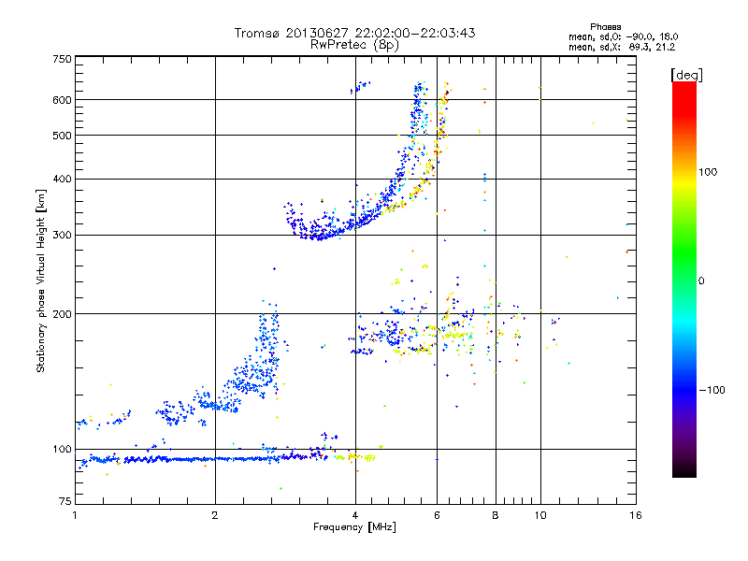Image resolution: width=748 pixels, height=561 pixels.
Task: Click the '6' frequency axis label
Action: [x=437, y=515]
